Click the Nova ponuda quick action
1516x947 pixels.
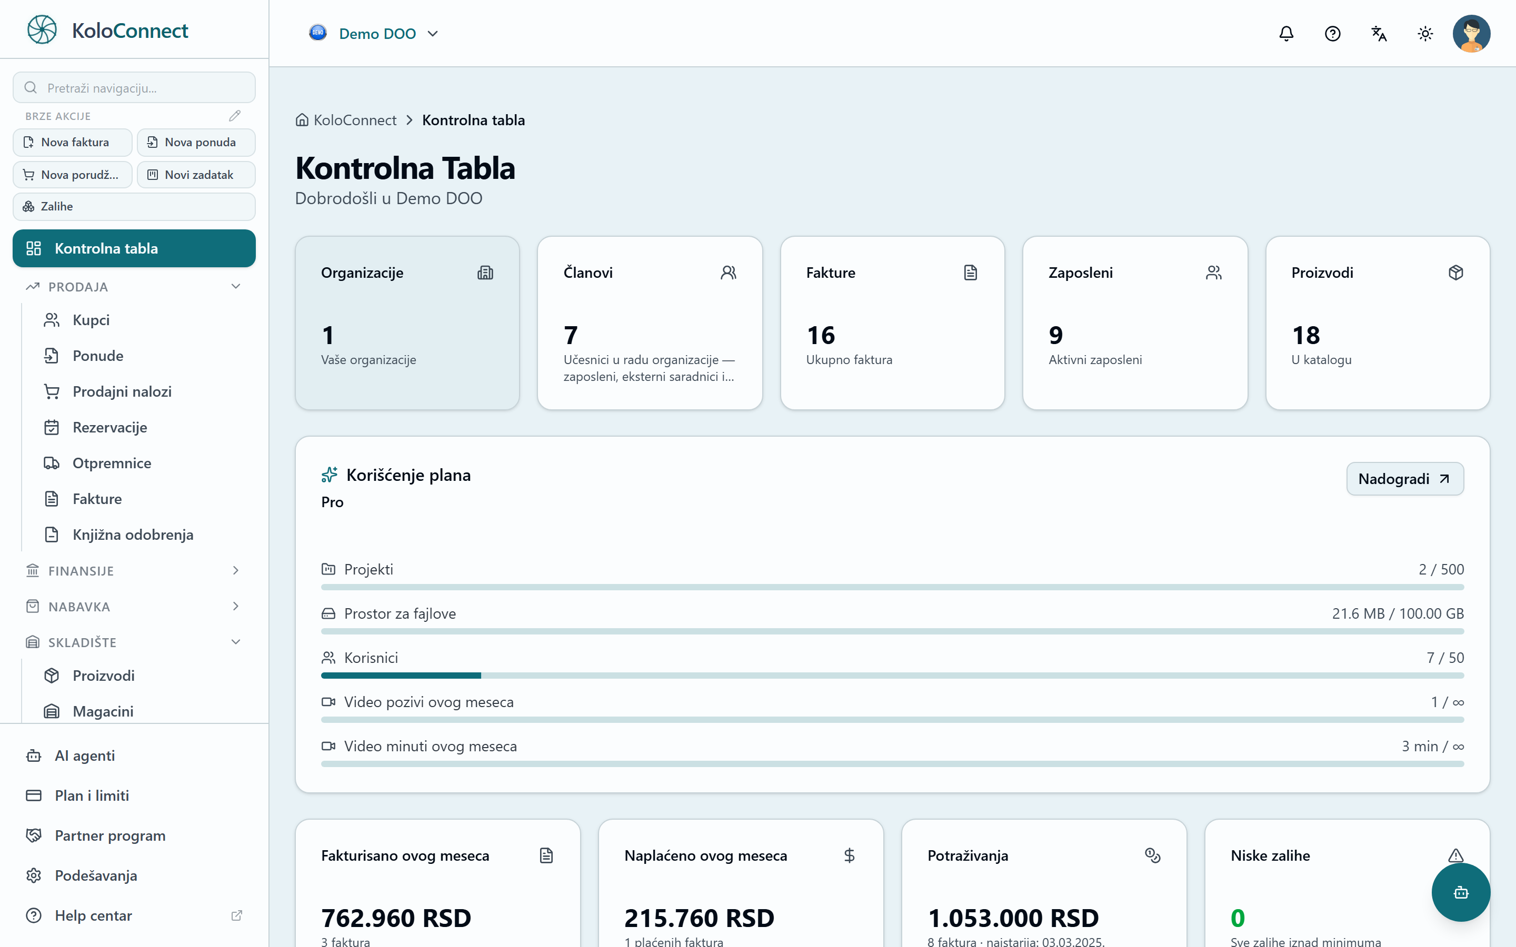tap(196, 142)
